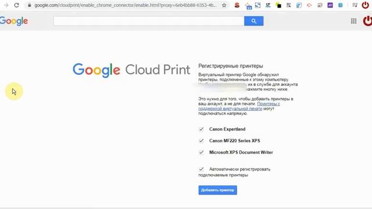This screenshot has height=209, width=372.
Task: Bookmark this page with the star icon
Action: coord(224,5)
